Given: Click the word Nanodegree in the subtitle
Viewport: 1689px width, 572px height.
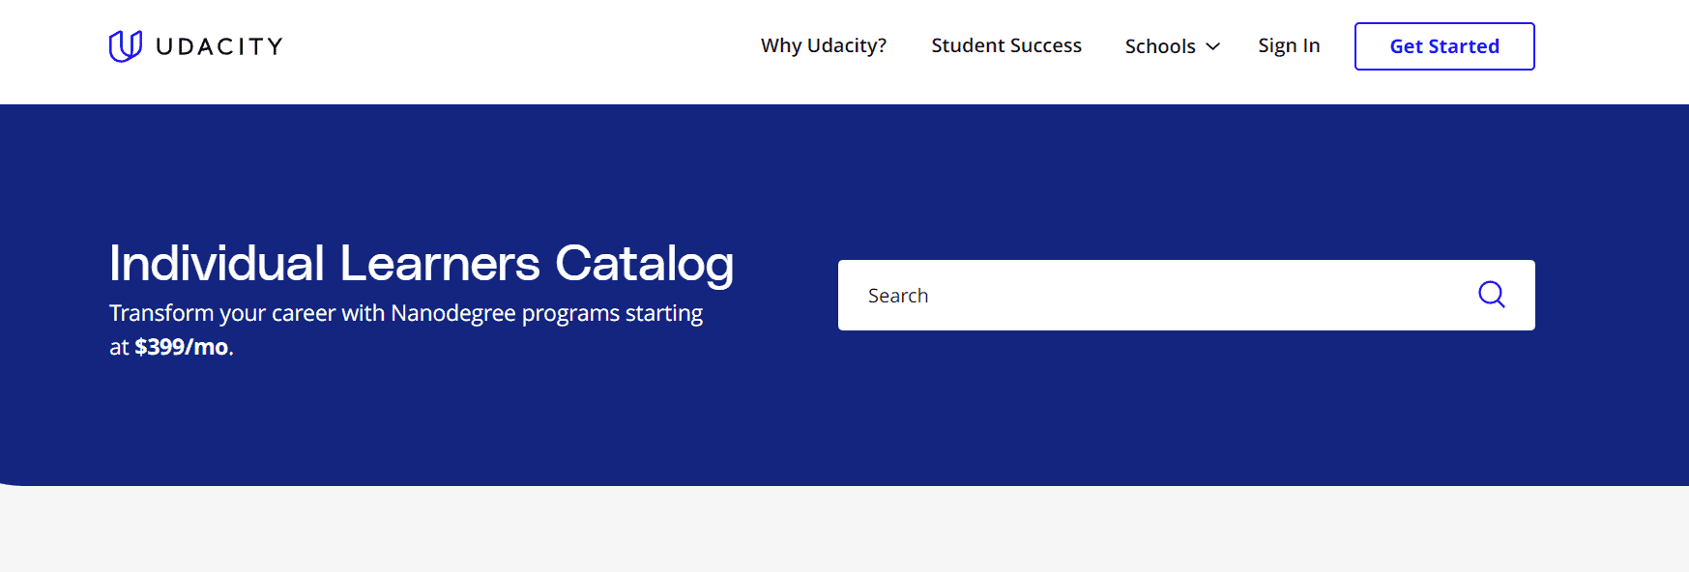Looking at the screenshot, I should click(452, 313).
